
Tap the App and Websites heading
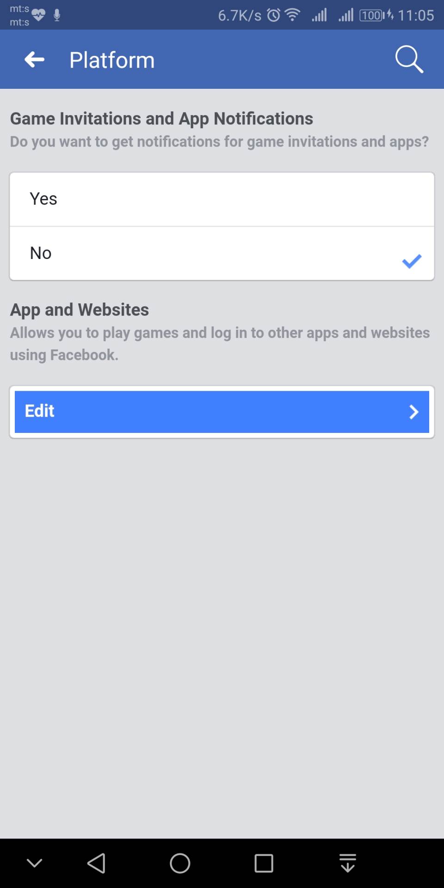pyautogui.click(x=80, y=310)
